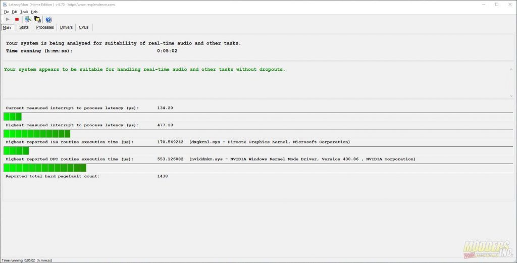Open help with the blue question icon
This screenshot has width=517, height=263.
[x=48, y=20]
